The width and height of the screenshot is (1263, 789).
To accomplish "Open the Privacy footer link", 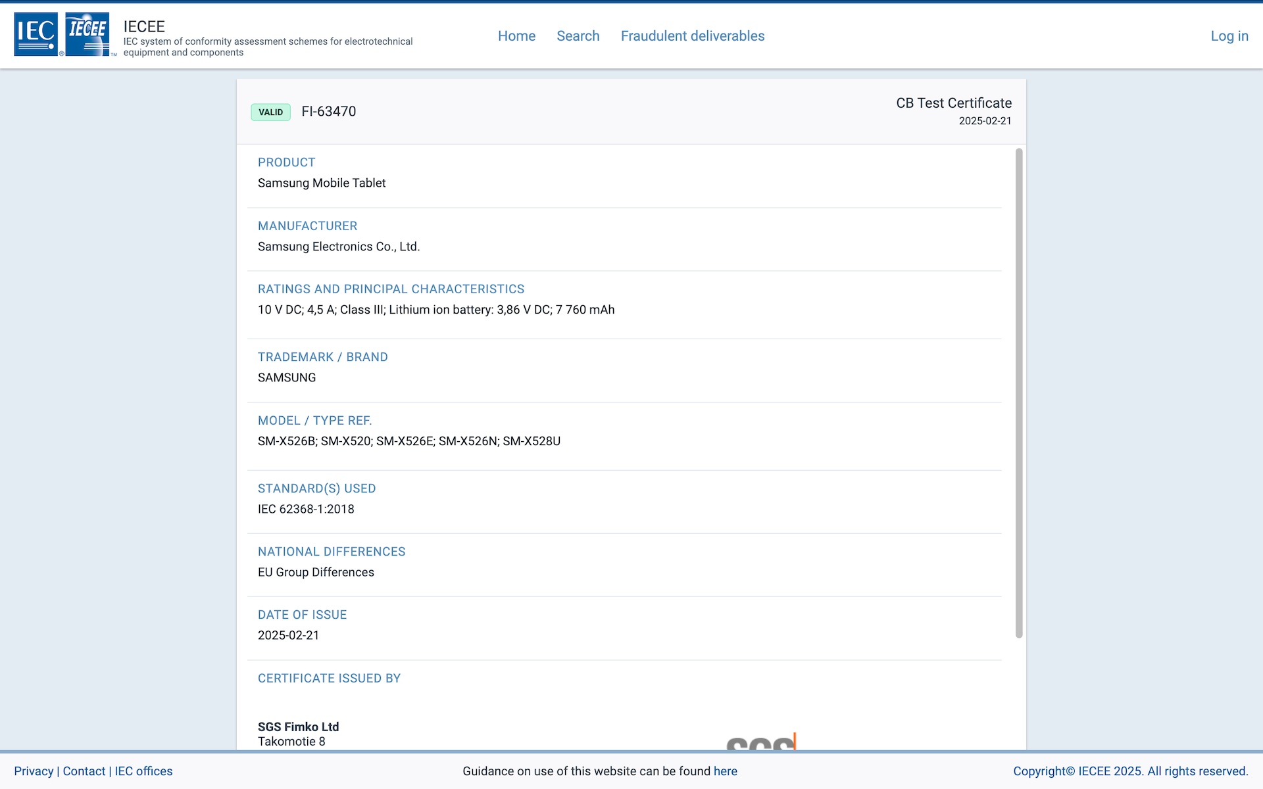I will 34,771.
